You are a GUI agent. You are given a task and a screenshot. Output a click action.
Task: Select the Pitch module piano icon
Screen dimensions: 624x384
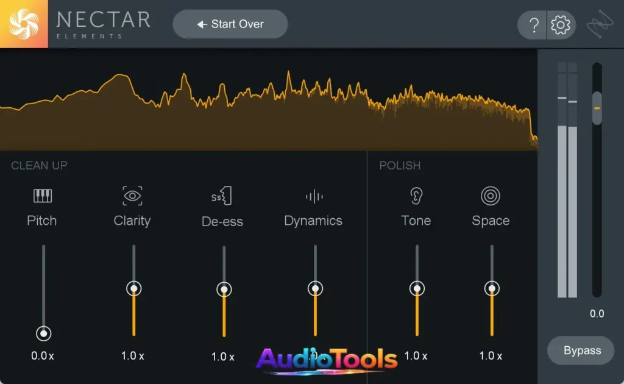click(x=42, y=196)
